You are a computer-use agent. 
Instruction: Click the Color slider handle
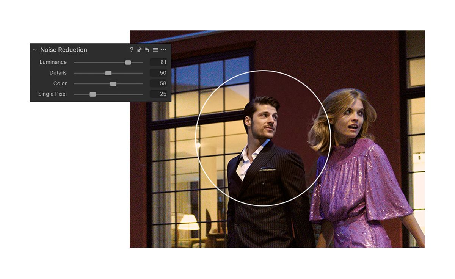click(113, 83)
